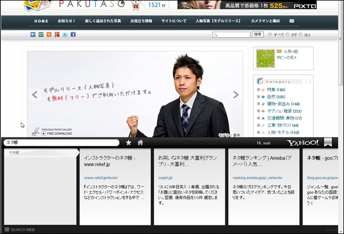The height and width of the screenshot is (234, 344).
Task: Click the home icon in Yahoo bar
Action: (x=140, y=143)
